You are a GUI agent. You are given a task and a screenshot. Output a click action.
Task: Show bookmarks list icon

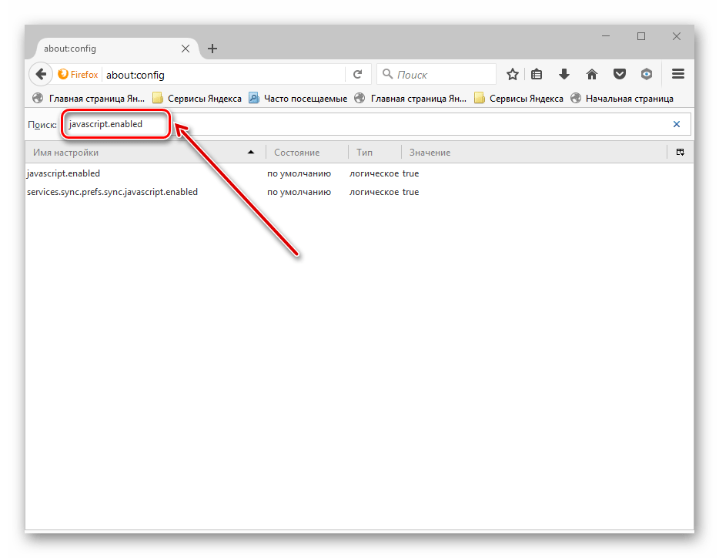coord(537,75)
